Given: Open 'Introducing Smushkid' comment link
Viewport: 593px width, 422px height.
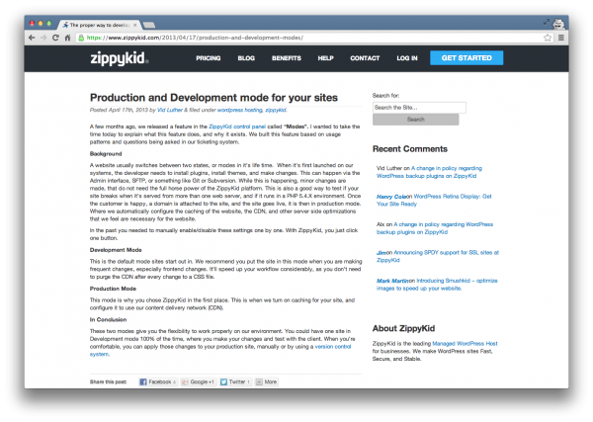Looking at the screenshot, I should pyautogui.click(x=437, y=285).
